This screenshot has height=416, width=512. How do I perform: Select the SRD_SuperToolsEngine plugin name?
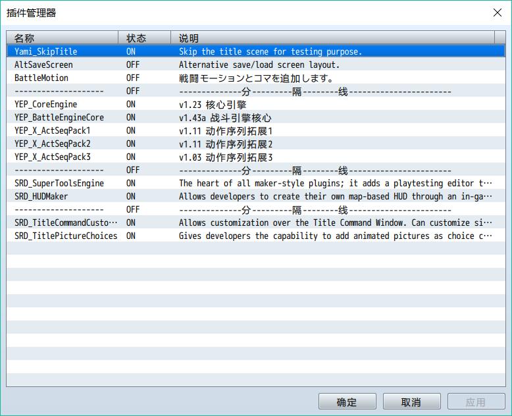[x=59, y=183]
